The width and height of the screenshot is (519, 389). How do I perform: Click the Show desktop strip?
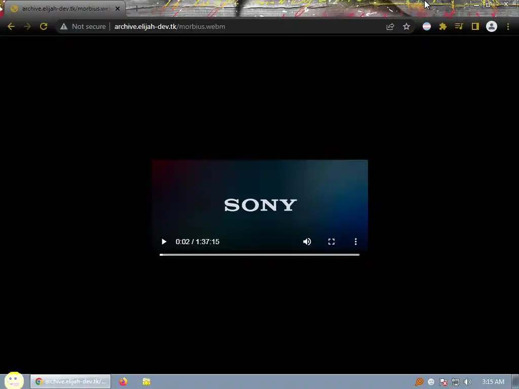coord(515,382)
